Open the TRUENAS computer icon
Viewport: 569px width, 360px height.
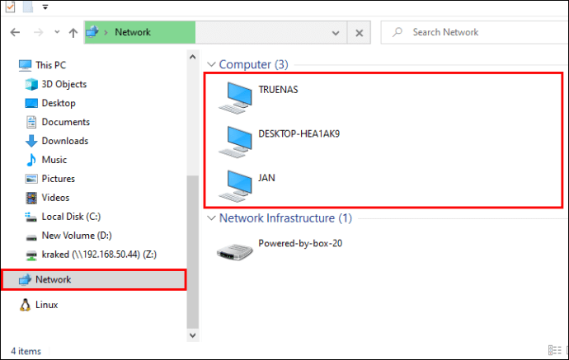pyautogui.click(x=237, y=97)
